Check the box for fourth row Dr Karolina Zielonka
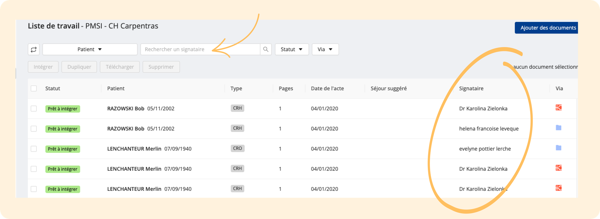600x219 pixels. click(34, 169)
